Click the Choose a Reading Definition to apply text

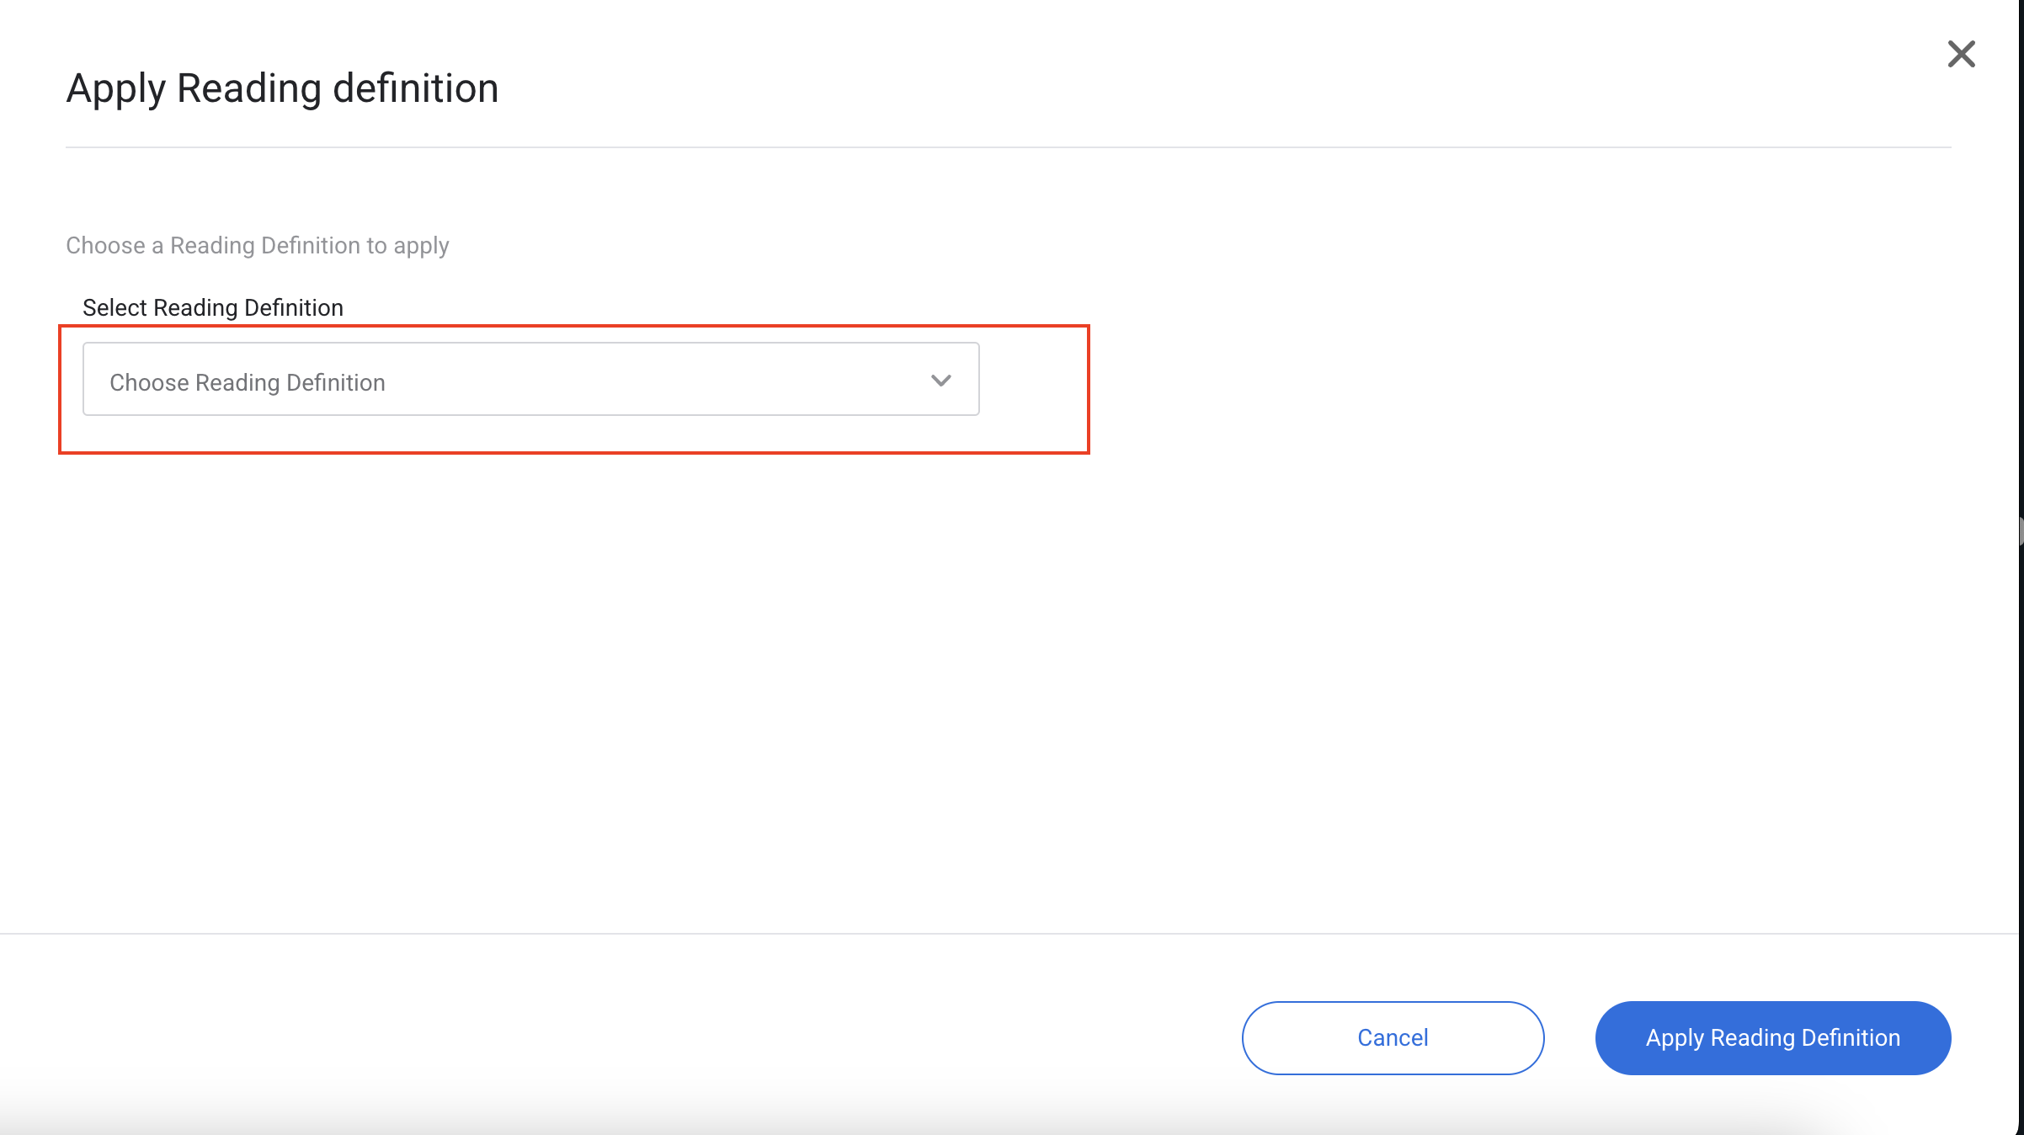point(257,245)
